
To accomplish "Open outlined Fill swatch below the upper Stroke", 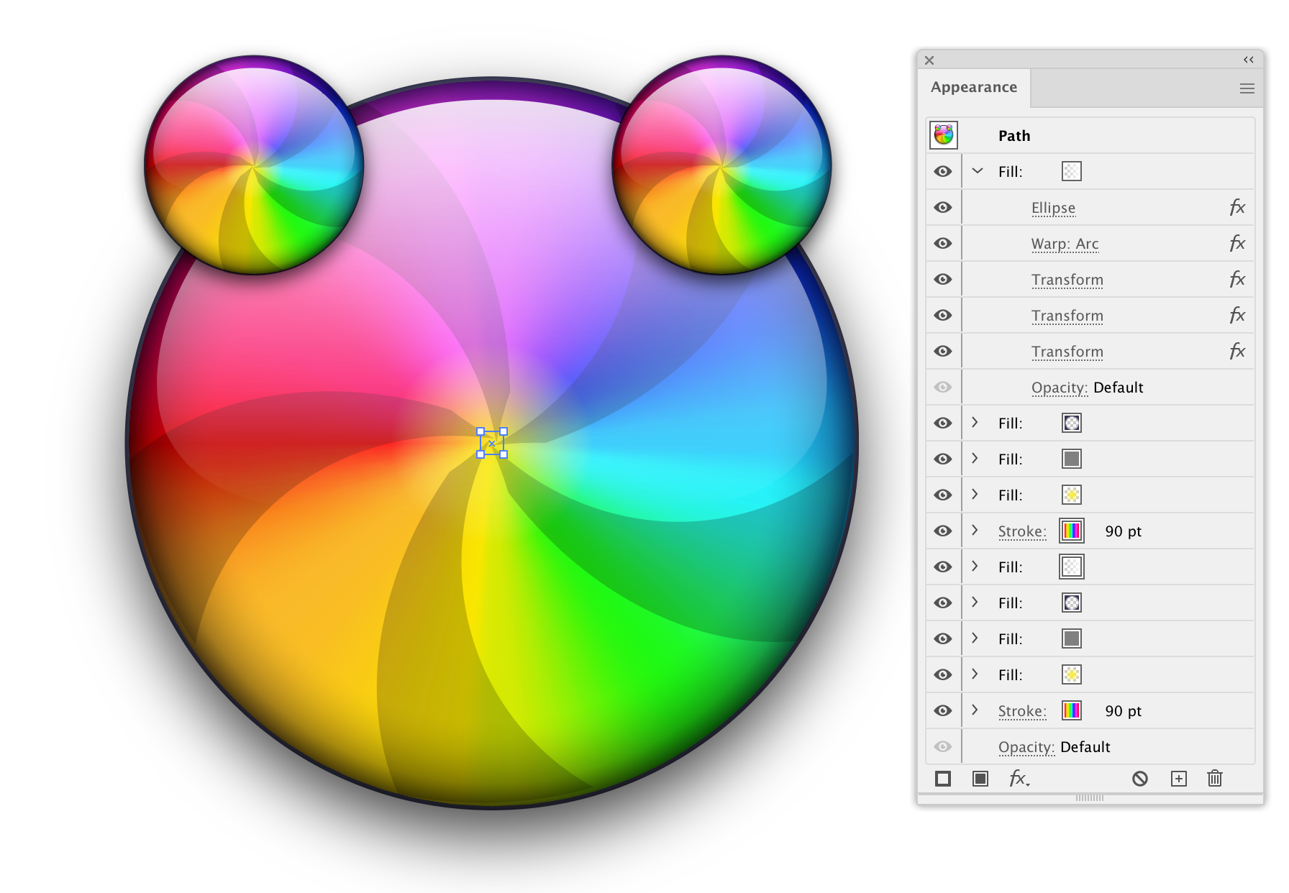I will pos(1072,567).
